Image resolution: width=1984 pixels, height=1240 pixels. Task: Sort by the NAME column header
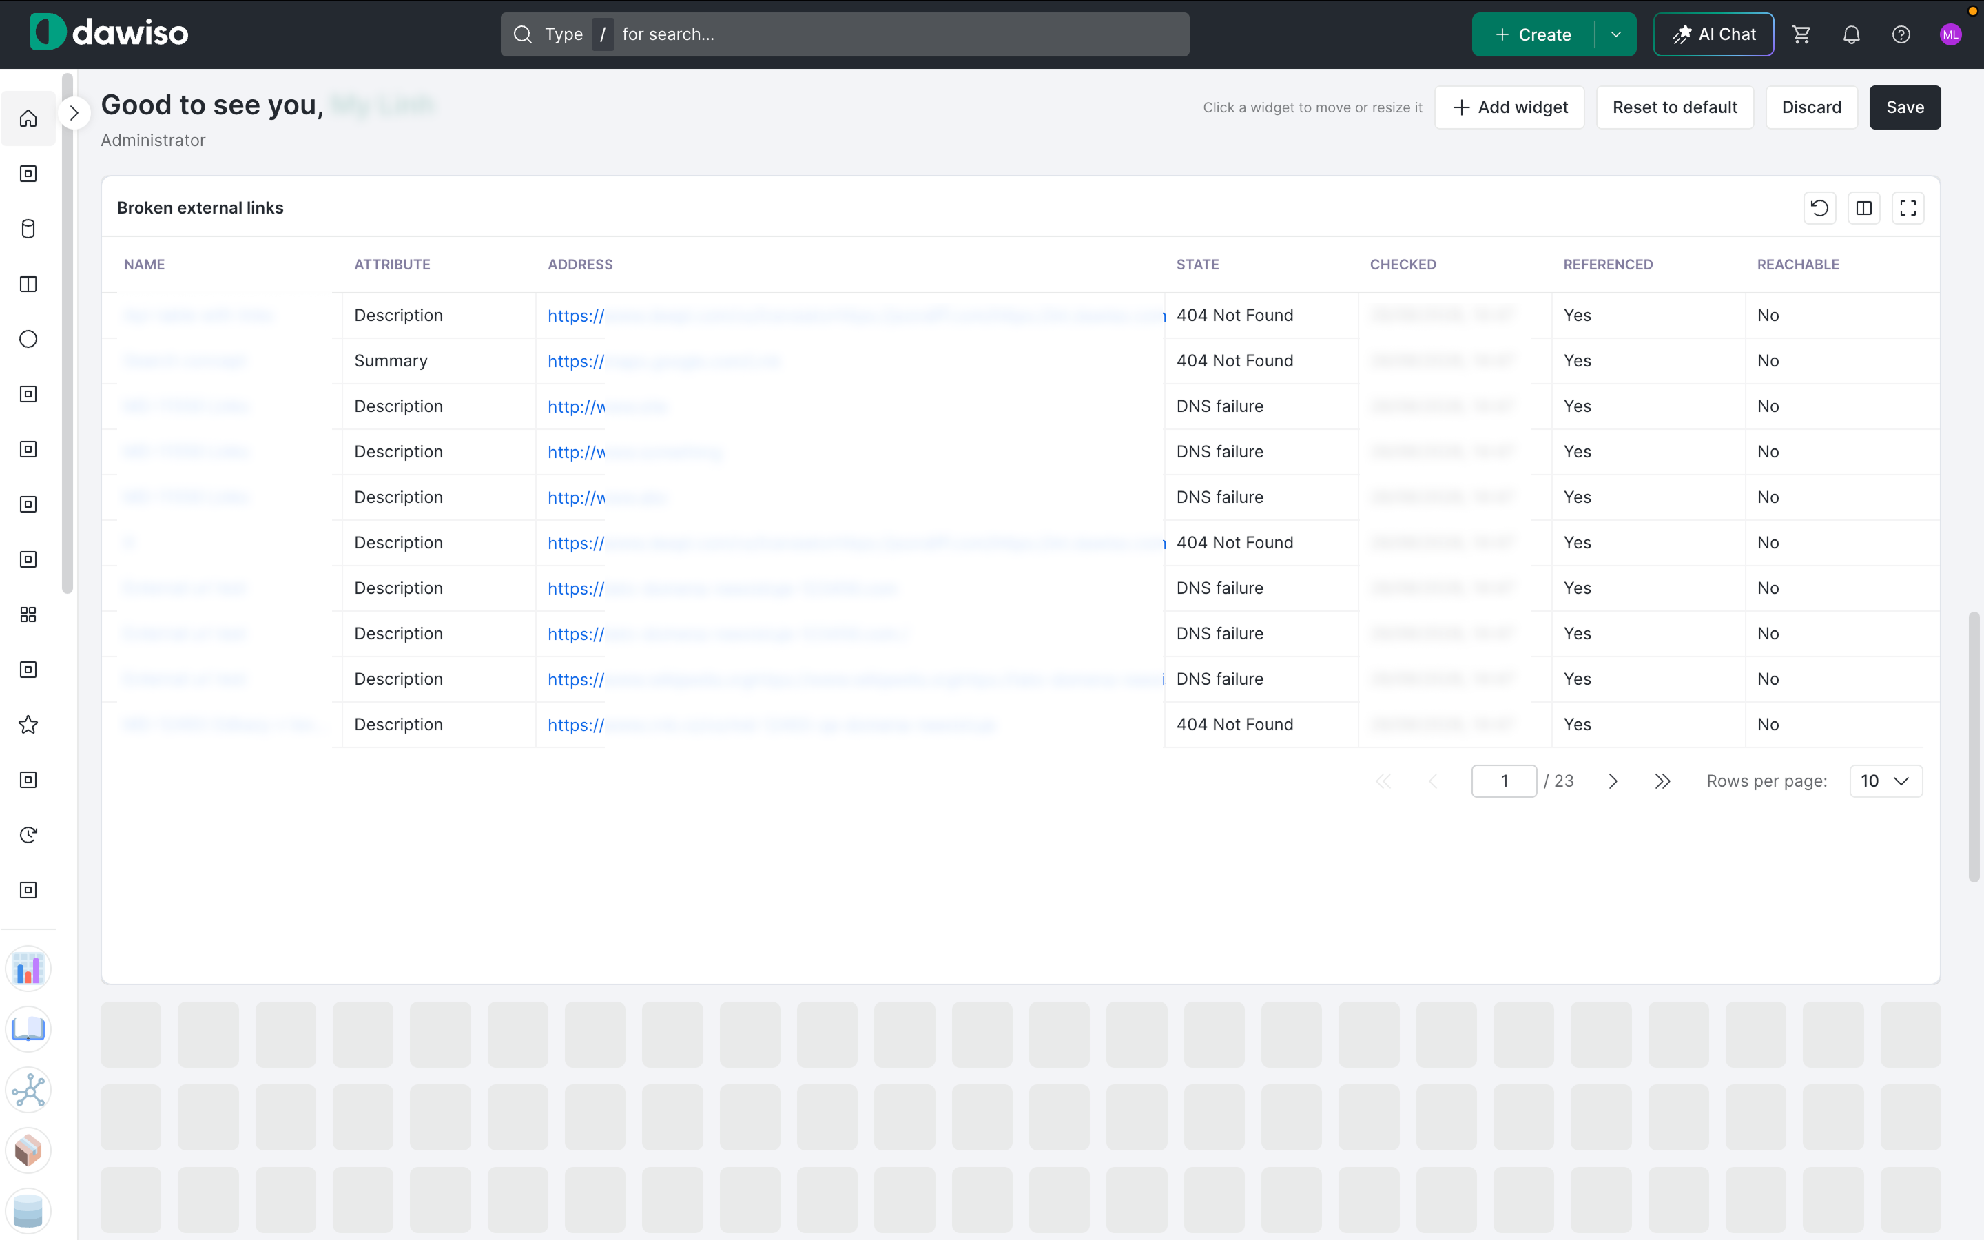(x=144, y=264)
